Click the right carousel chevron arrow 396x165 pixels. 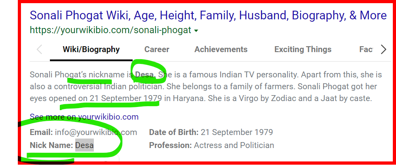pyautogui.click(x=383, y=50)
